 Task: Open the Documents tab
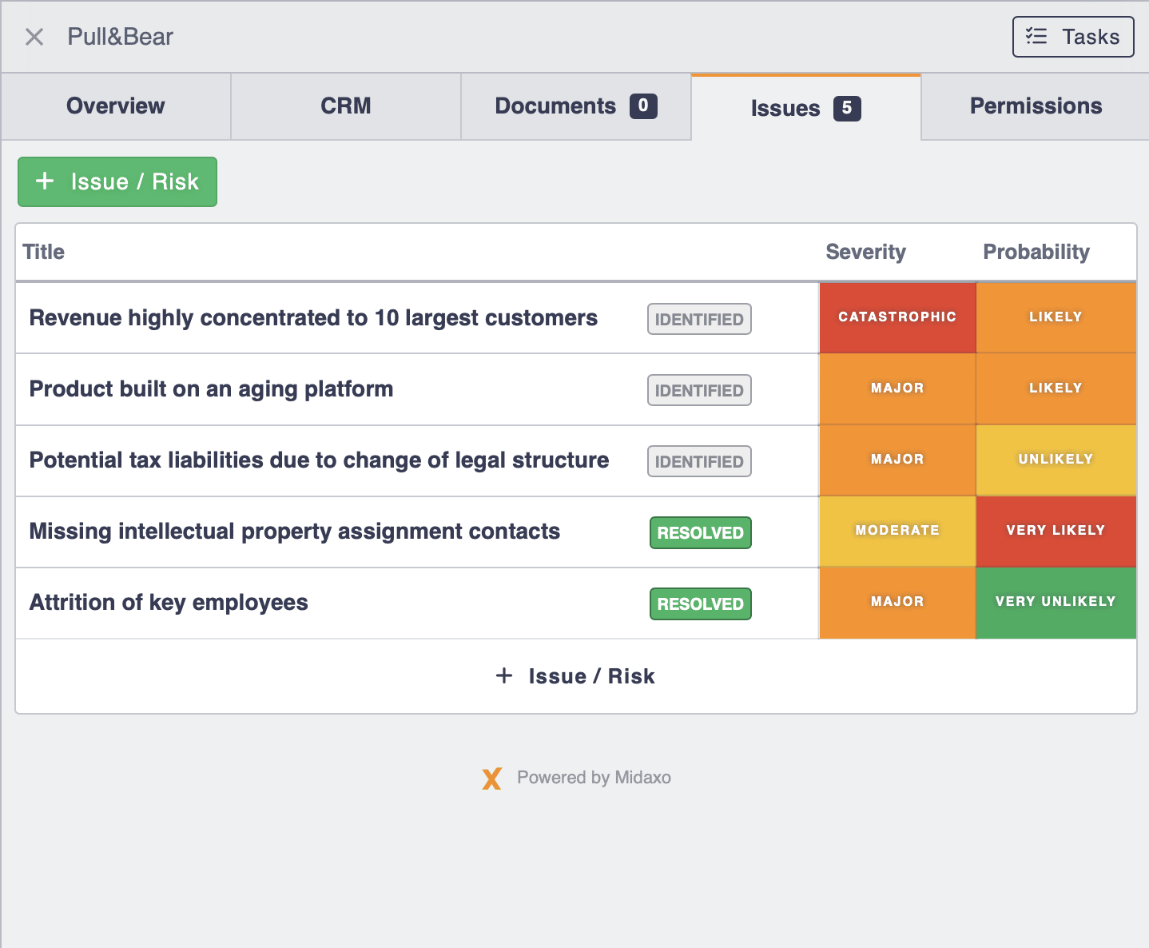point(576,106)
